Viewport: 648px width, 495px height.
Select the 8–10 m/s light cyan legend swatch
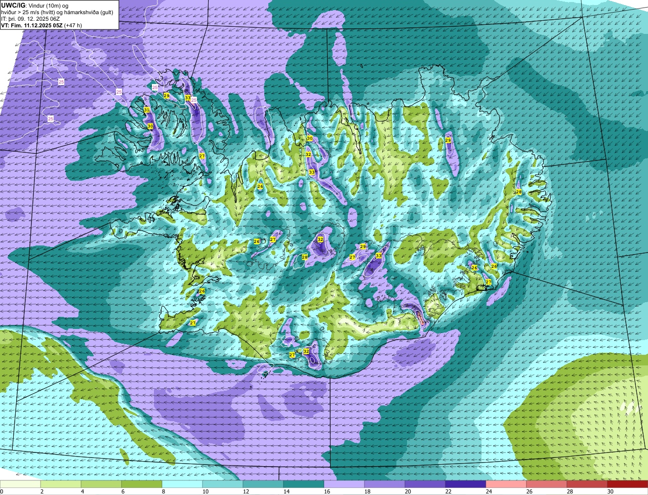tap(182, 484)
